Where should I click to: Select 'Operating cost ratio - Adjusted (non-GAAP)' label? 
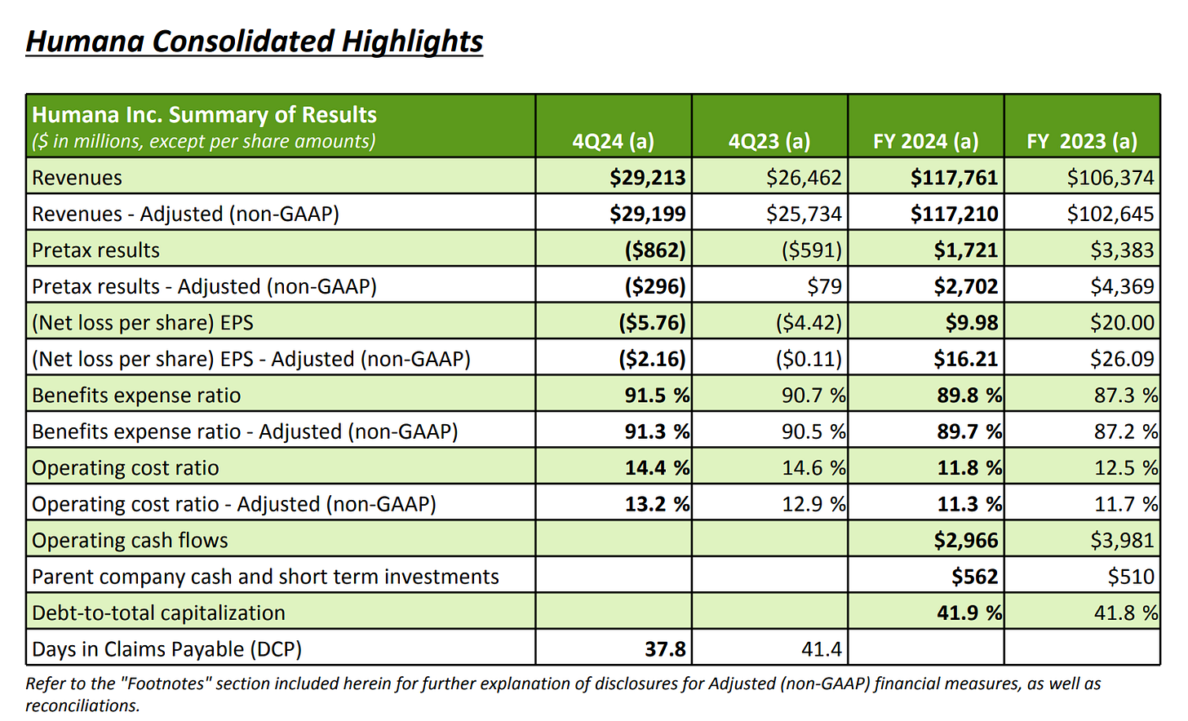(234, 504)
